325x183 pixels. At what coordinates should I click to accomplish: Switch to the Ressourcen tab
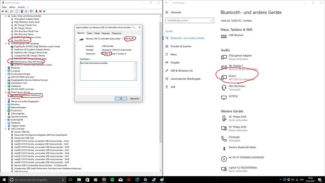[x=117, y=33]
